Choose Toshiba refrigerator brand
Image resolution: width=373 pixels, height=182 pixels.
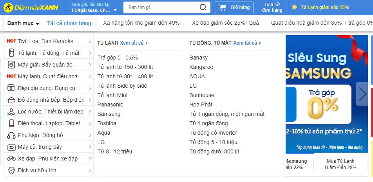click(107, 123)
